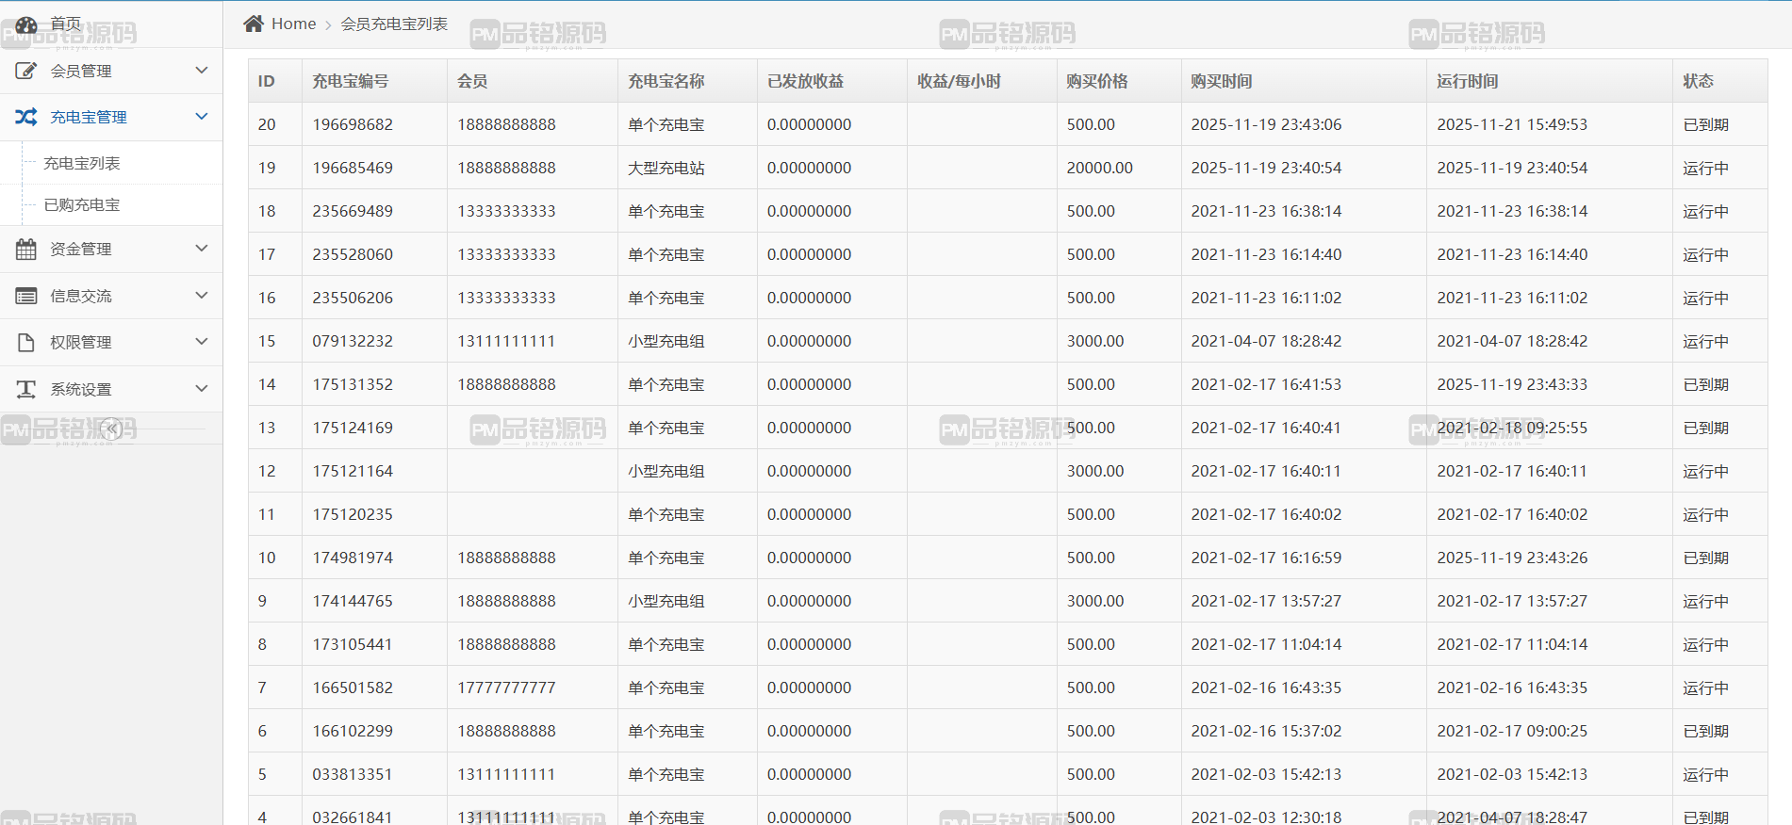
Task: Expand 会员管理 chevron
Action: [x=201, y=71]
